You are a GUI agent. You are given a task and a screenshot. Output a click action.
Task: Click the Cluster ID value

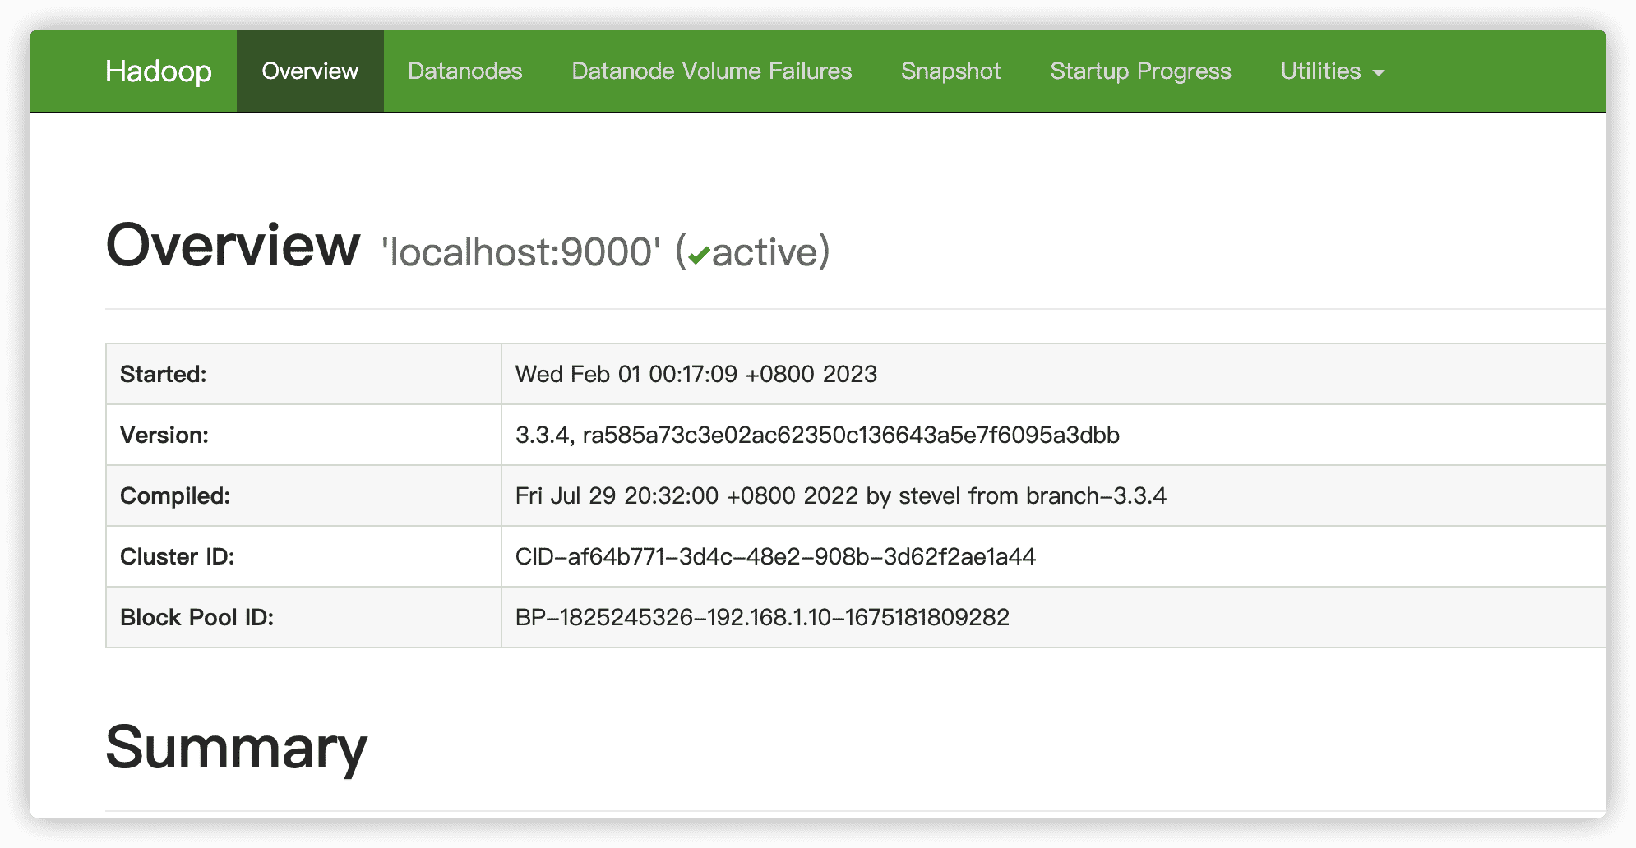coord(775,557)
